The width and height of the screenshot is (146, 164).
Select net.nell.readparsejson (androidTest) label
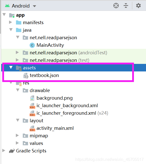coord(68,53)
